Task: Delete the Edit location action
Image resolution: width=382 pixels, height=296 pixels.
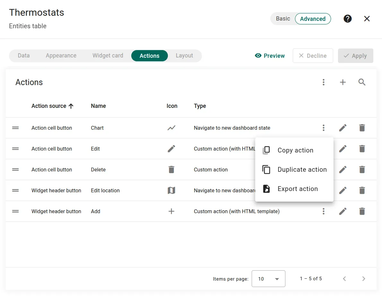Action: (362, 190)
